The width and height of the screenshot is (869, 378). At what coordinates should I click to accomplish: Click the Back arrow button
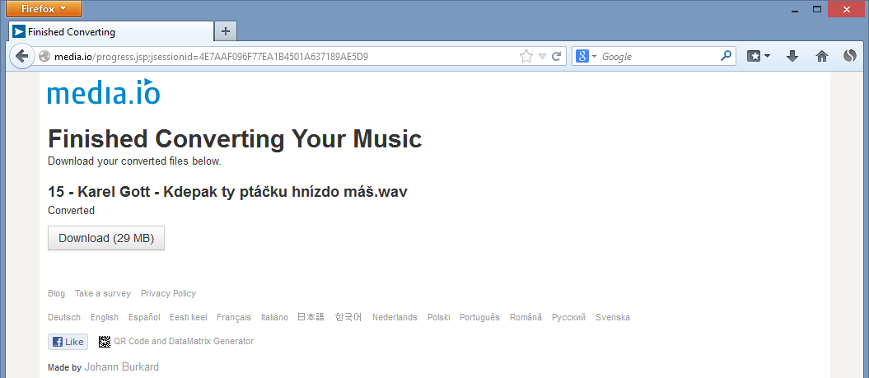pyautogui.click(x=21, y=56)
